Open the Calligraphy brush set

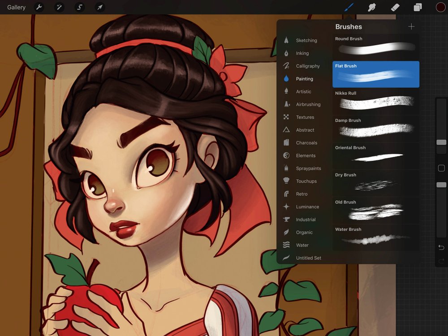303,66
